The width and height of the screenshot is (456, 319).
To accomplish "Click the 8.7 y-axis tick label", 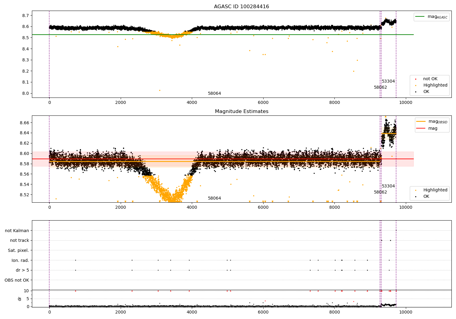I will click(x=26, y=15).
